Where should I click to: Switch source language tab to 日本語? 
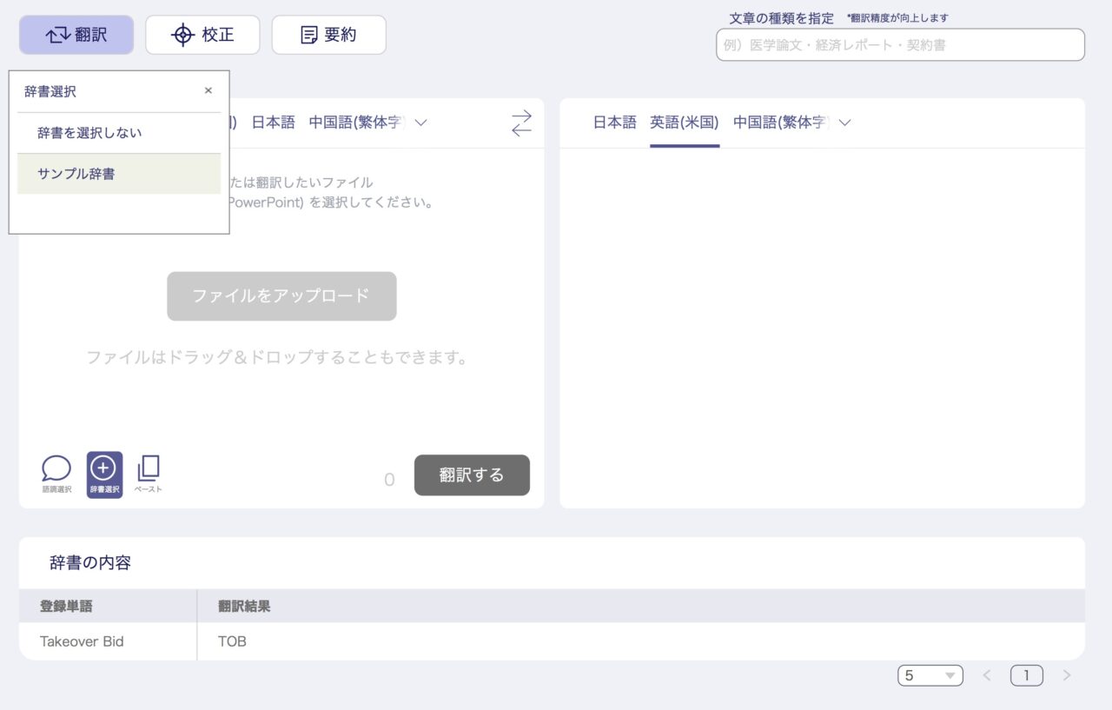(272, 123)
